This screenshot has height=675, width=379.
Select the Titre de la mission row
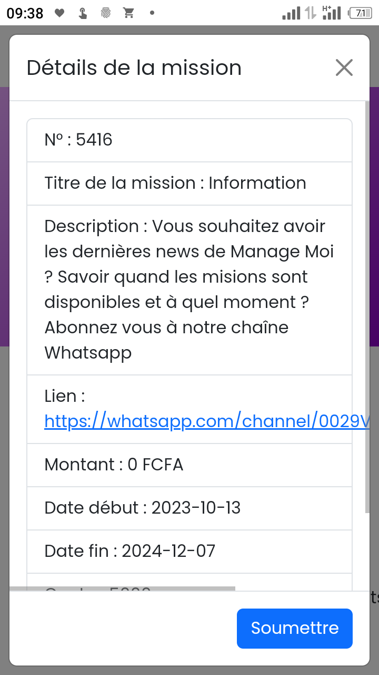(189, 184)
